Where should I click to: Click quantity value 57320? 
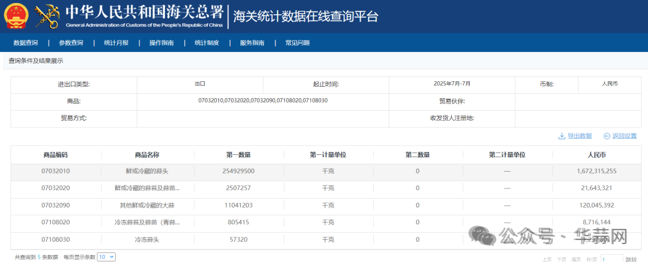238,239
